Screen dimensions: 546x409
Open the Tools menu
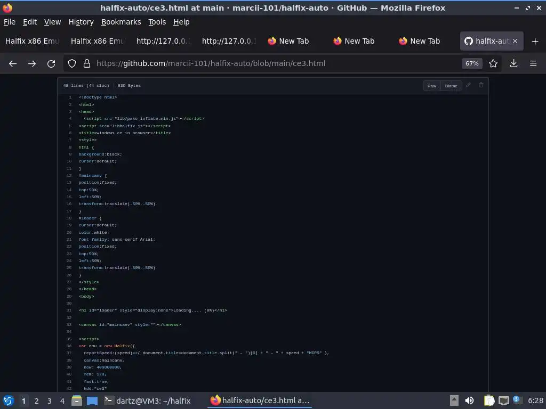pyautogui.click(x=157, y=22)
